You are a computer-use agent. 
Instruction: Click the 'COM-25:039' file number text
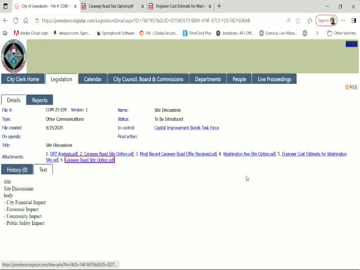pos(56,110)
